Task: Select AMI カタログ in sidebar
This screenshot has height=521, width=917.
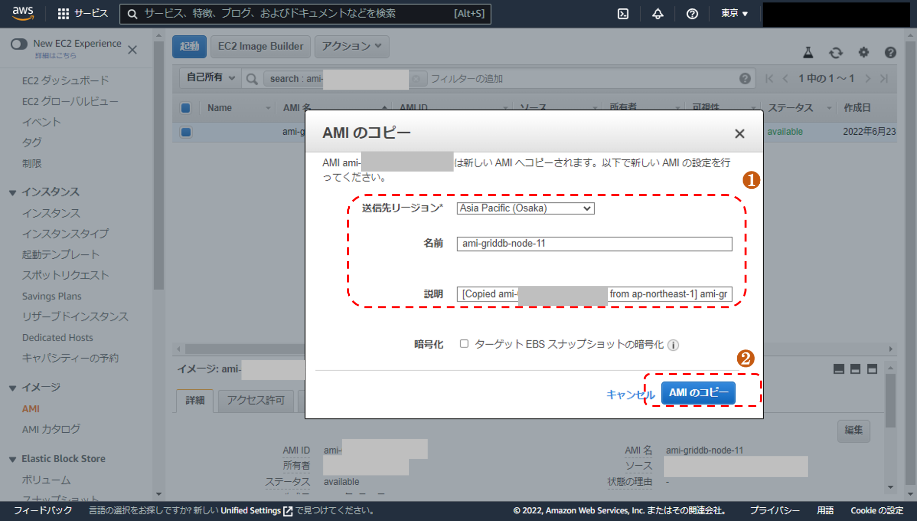Action: click(51, 429)
